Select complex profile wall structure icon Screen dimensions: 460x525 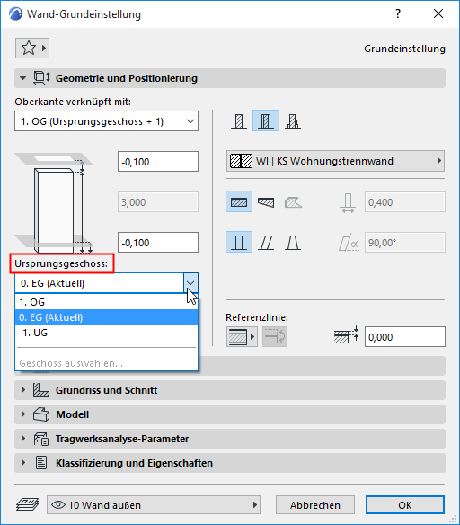coord(293,120)
